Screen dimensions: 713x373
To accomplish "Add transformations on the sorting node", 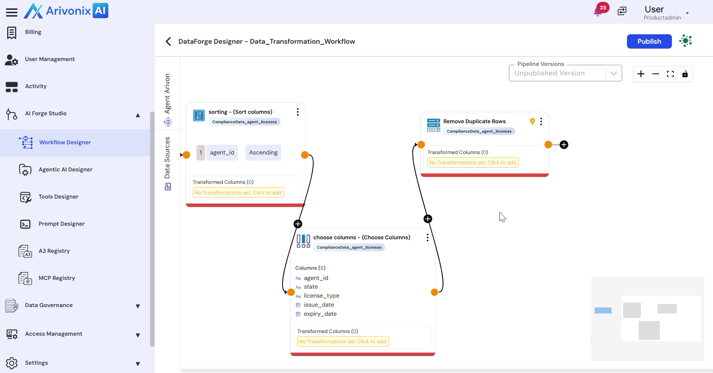I will [x=238, y=193].
